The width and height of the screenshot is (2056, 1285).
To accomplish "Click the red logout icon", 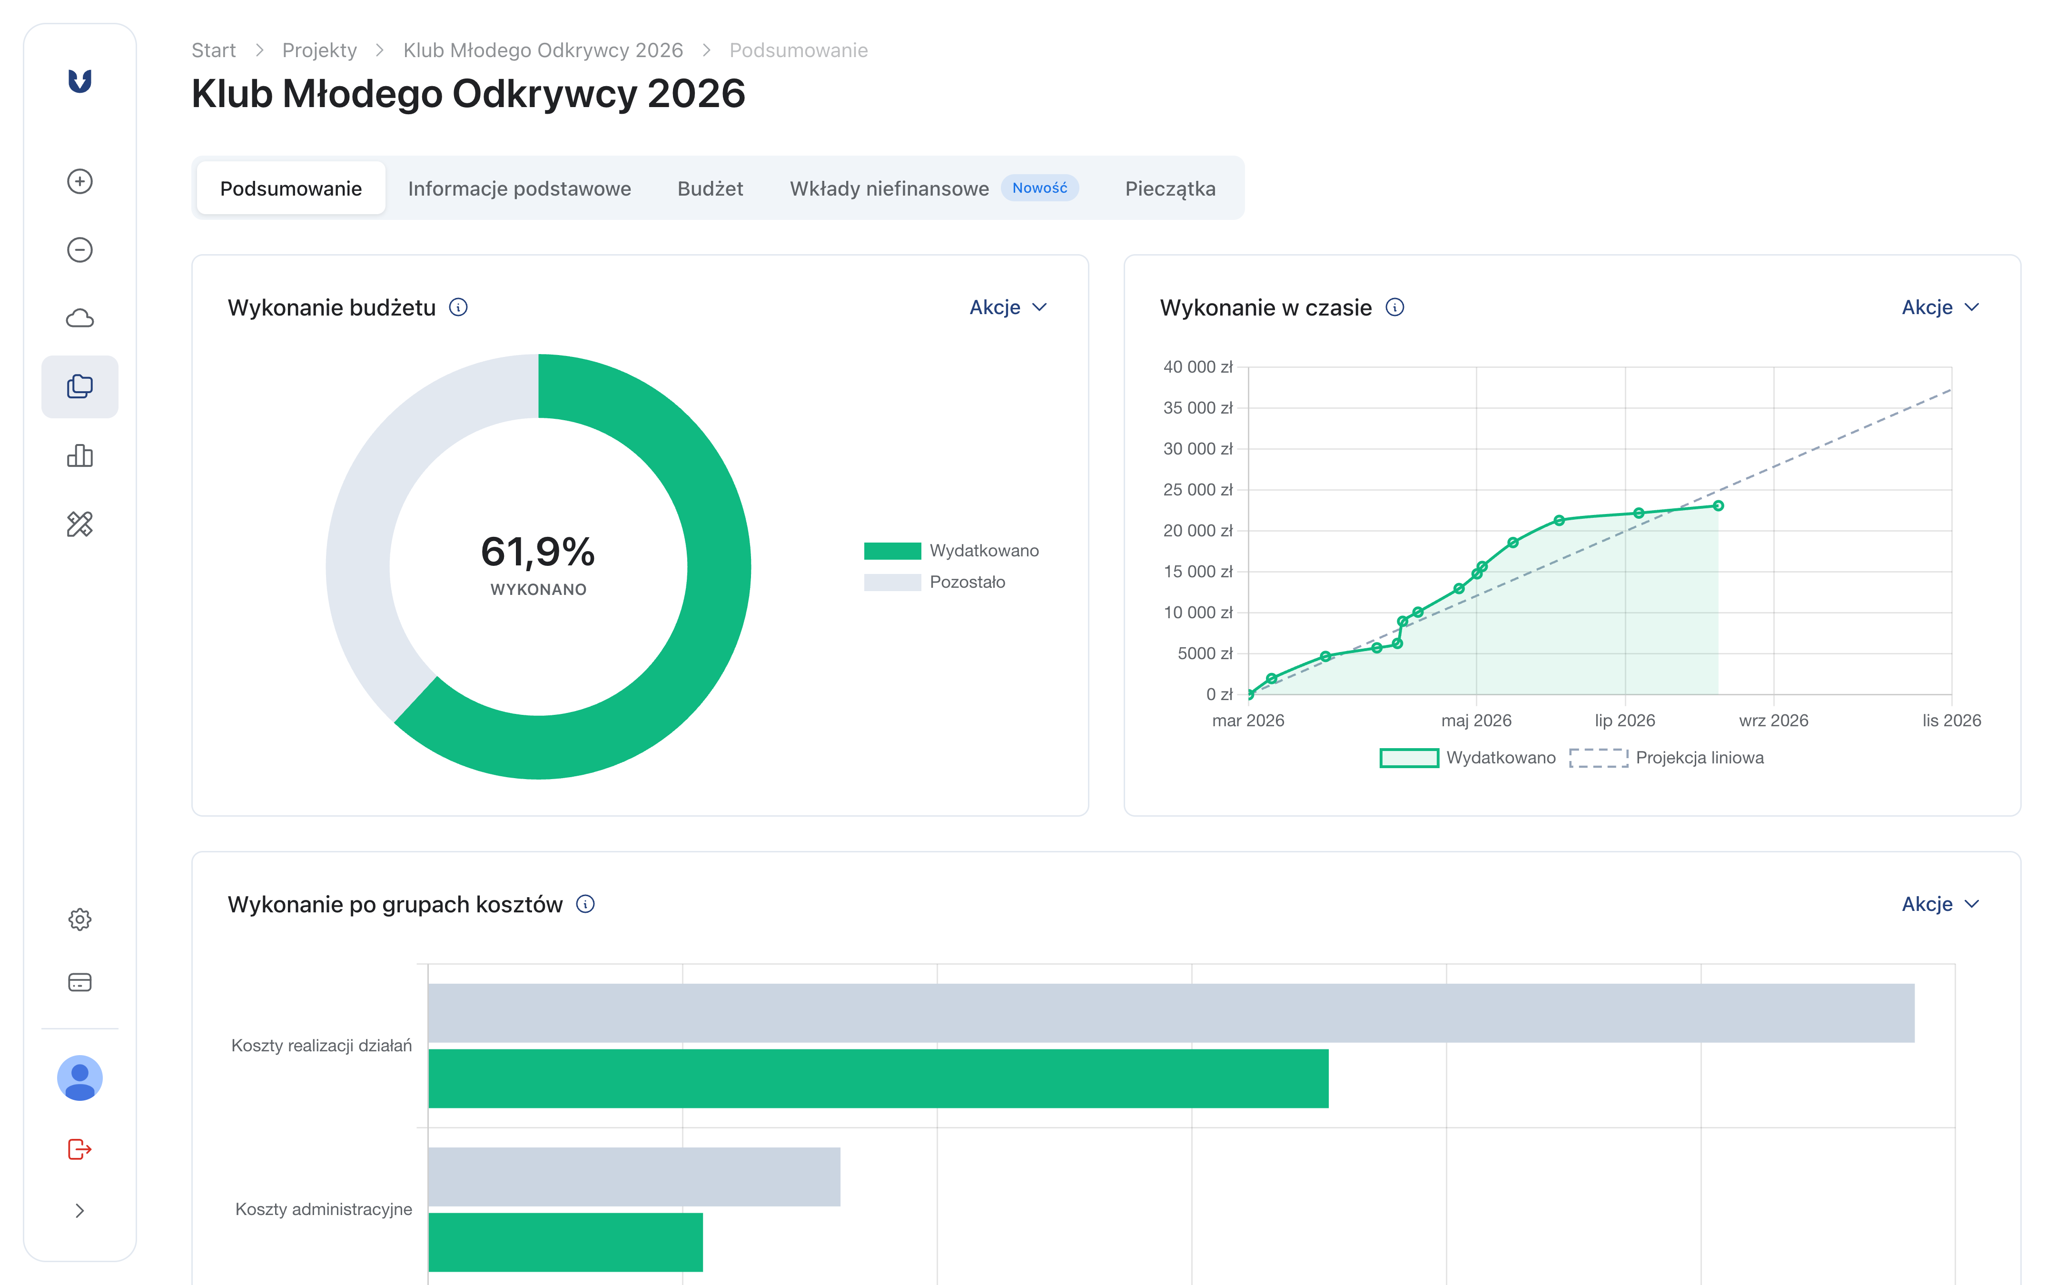I will coord(80,1149).
